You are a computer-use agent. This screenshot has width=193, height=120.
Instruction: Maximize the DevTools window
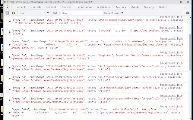tap(181, 2)
